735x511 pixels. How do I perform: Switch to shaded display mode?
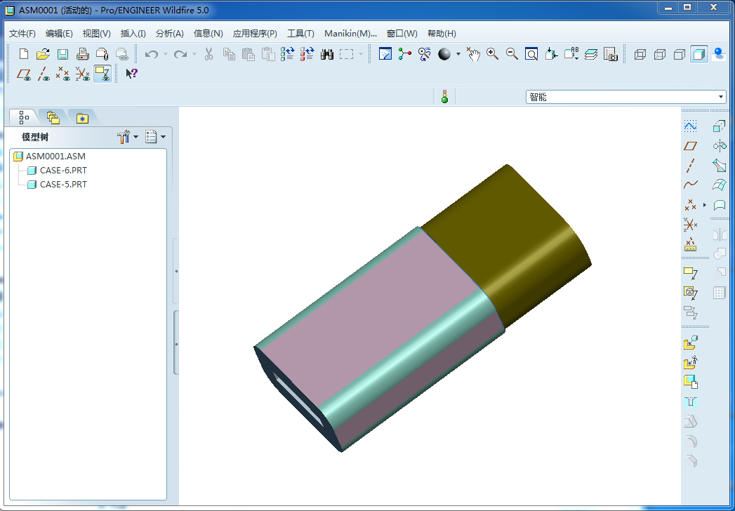699,54
